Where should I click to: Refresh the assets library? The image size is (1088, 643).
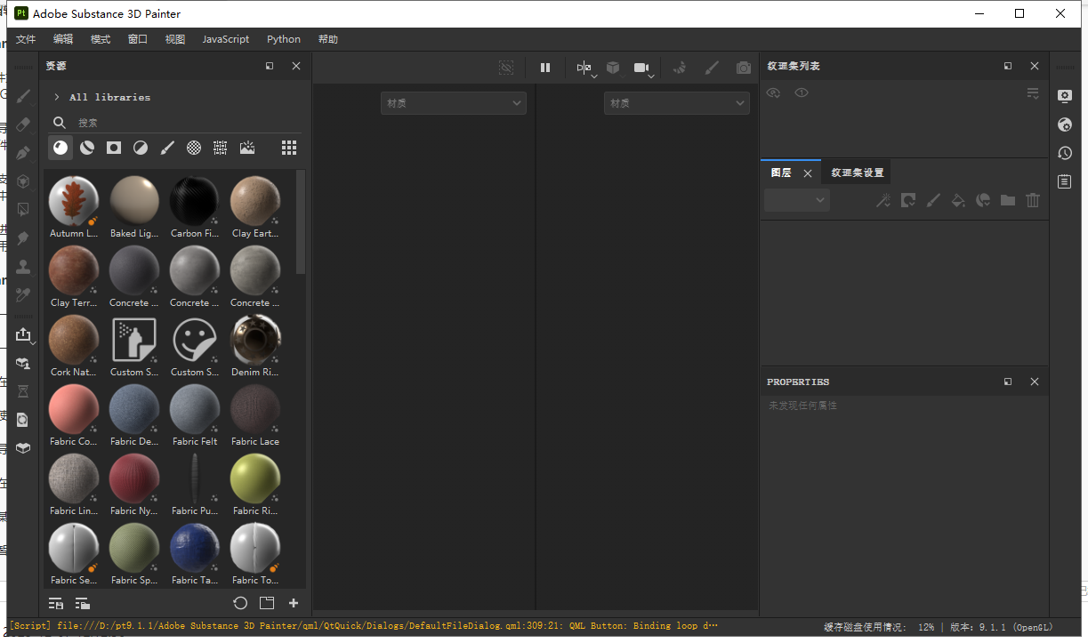pyautogui.click(x=240, y=603)
